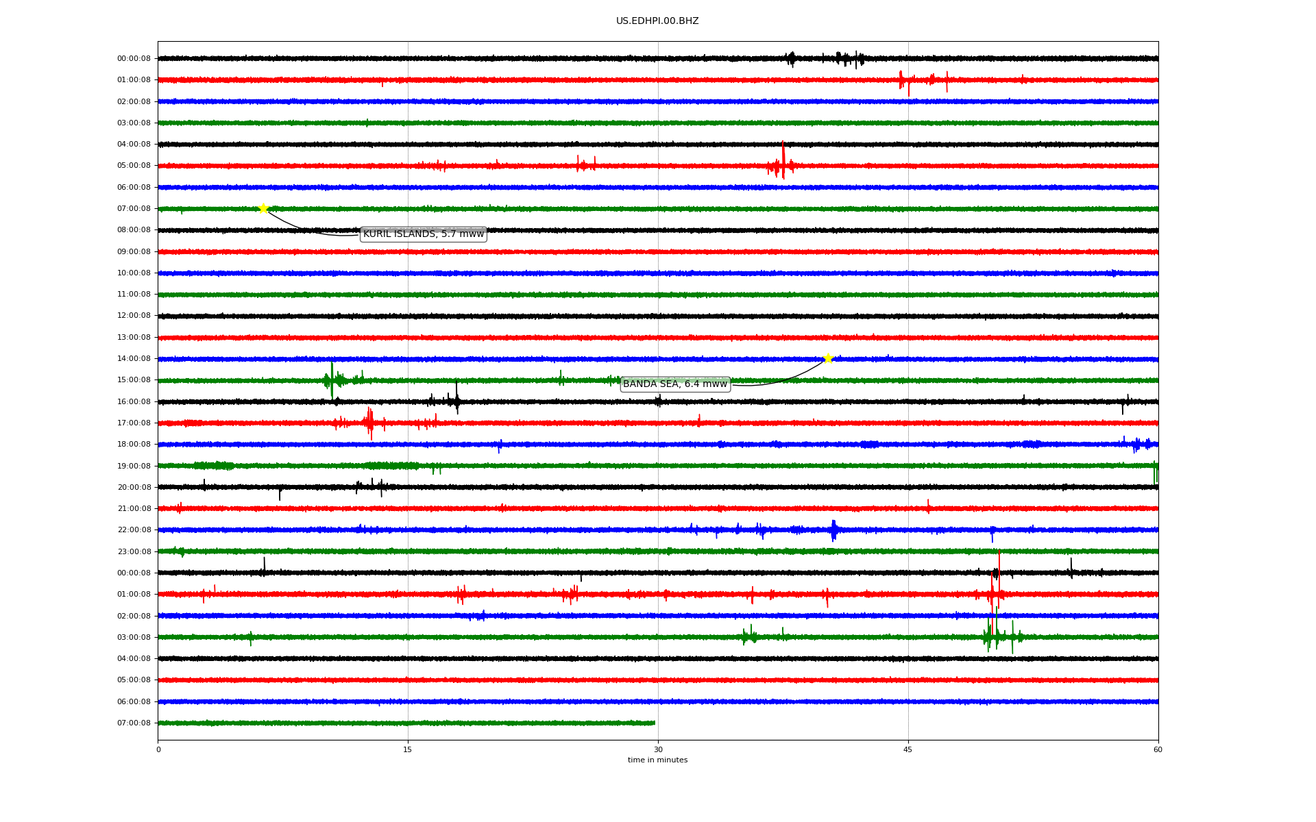
Task: Click the 22:00:08 row label
Action: [x=134, y=530]
